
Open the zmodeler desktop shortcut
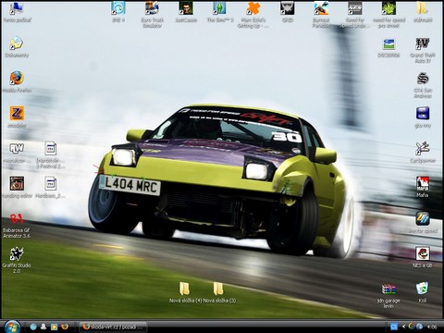click(17, 114)
